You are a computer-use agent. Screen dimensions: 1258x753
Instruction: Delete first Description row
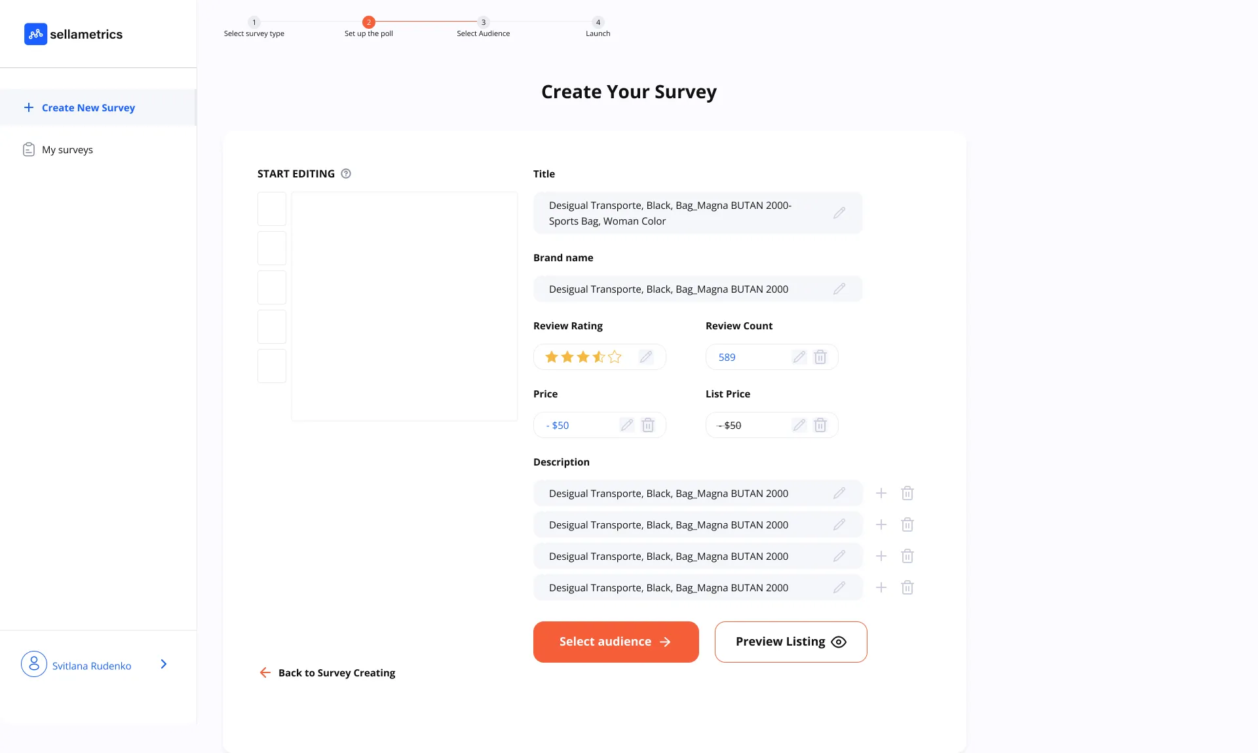click(x=907, y=493)
